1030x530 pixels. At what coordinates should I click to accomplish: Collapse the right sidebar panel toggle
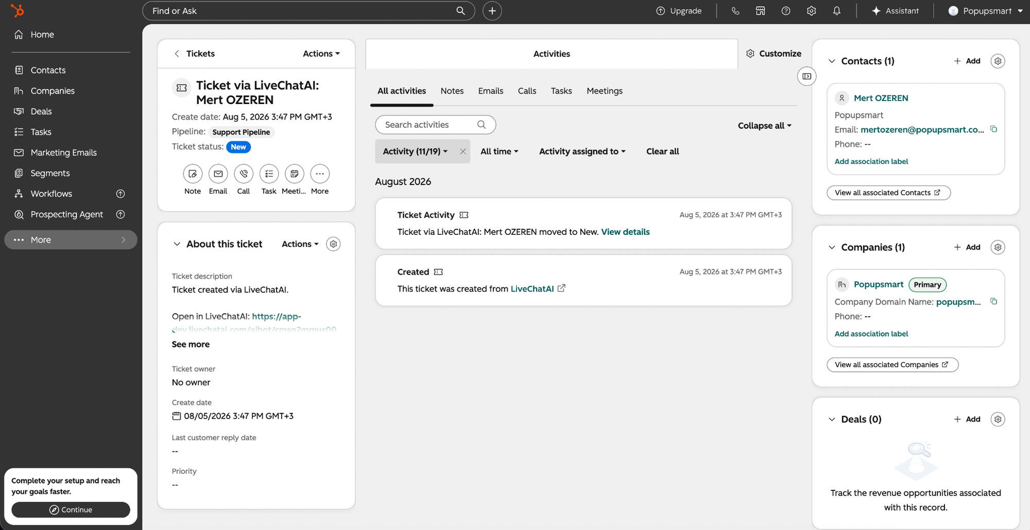(x=806, y=76)
